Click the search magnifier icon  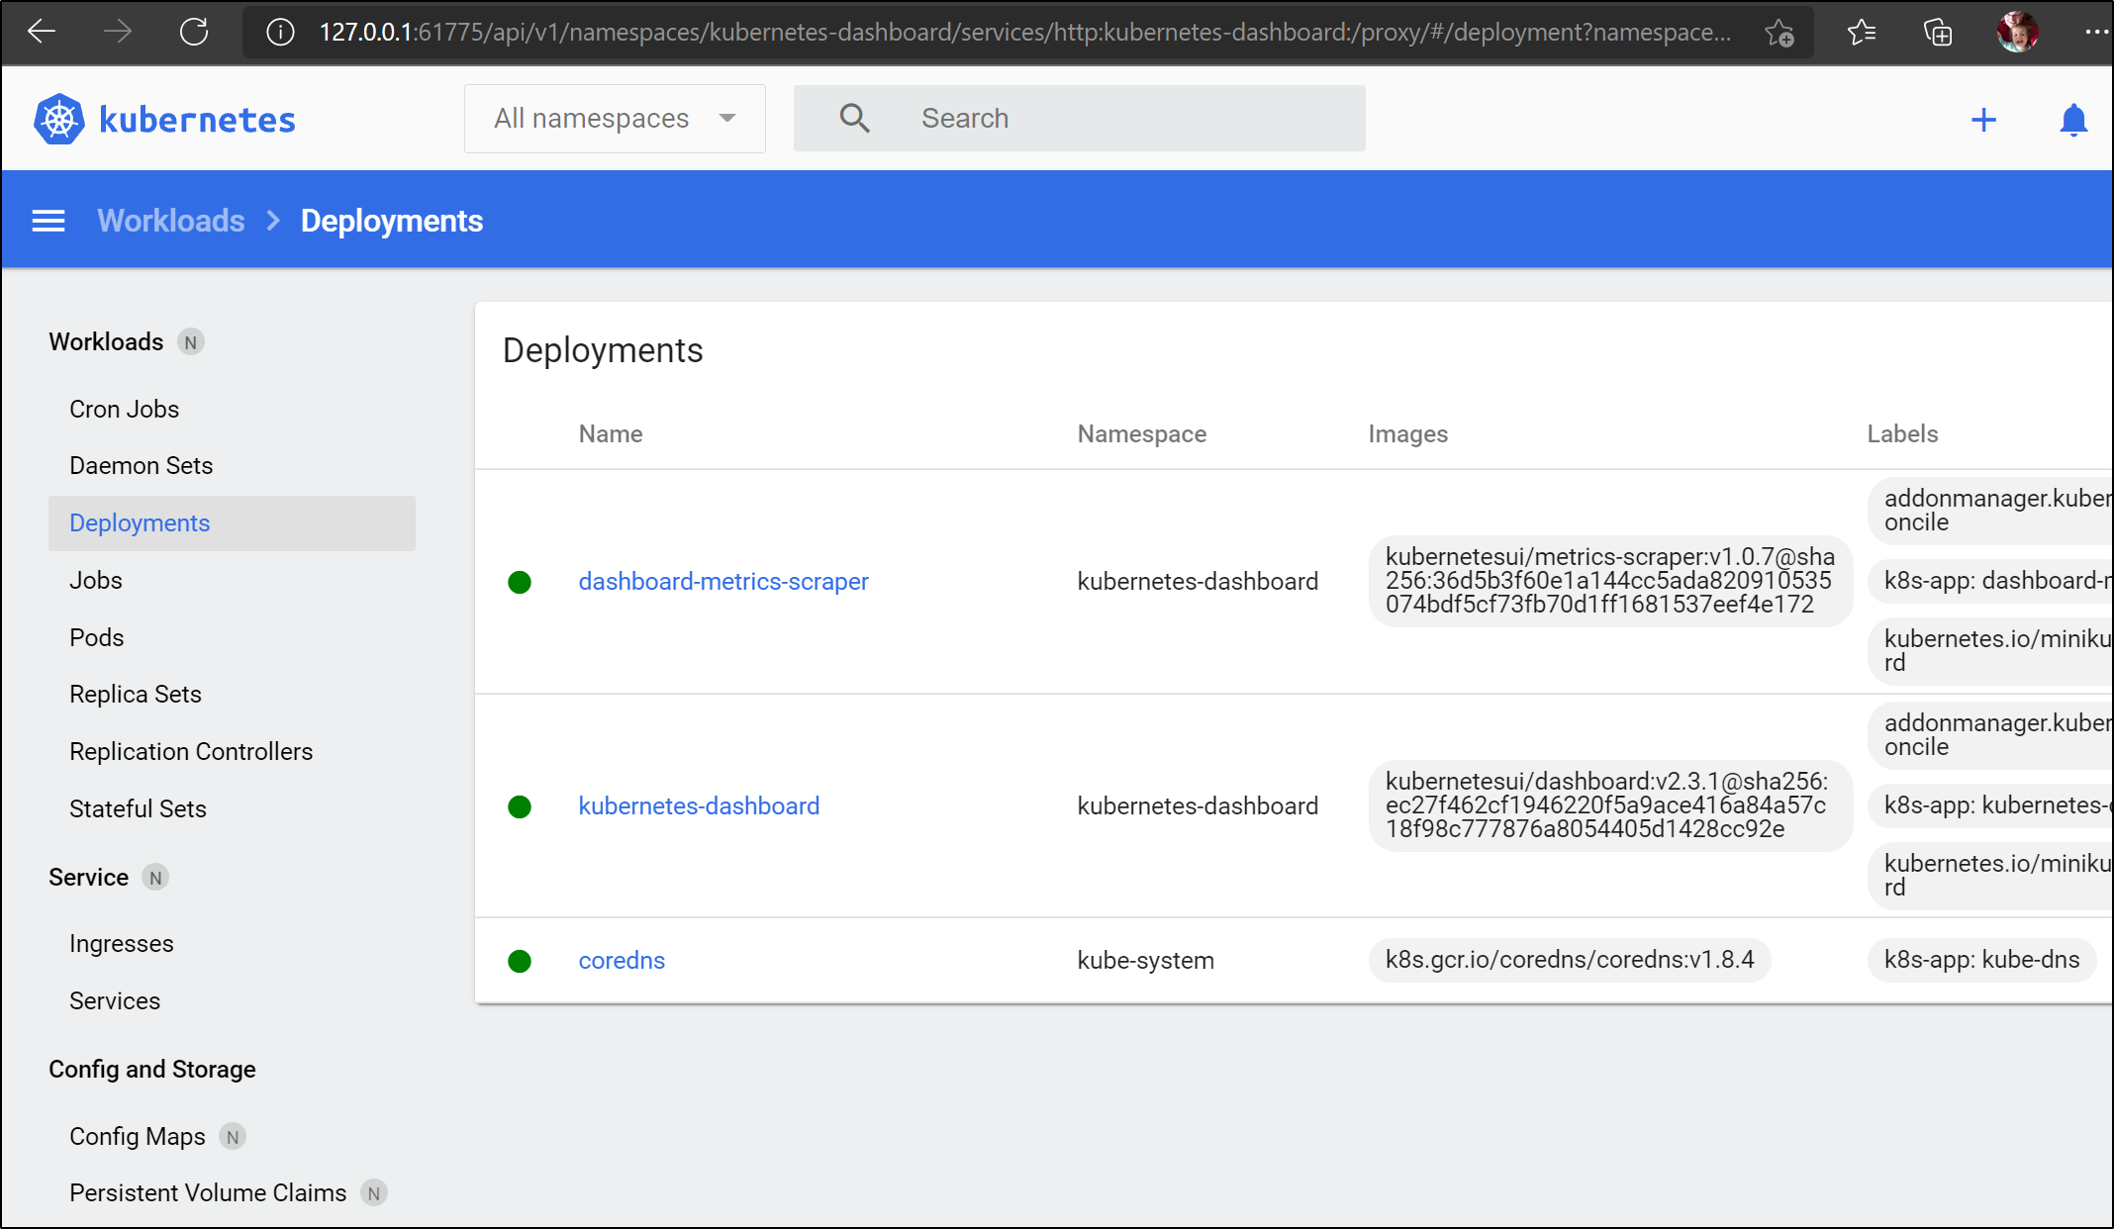pyautogui.click(x=853, y=119)
